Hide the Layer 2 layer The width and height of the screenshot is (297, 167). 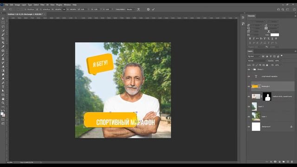[249, 107]
